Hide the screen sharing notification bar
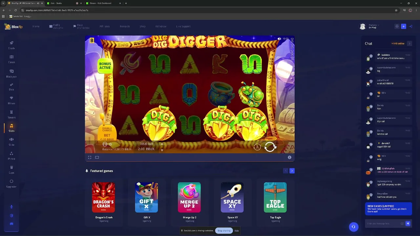 237,231
